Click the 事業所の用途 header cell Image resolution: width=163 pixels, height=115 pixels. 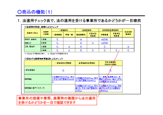(x=32, y=33)
